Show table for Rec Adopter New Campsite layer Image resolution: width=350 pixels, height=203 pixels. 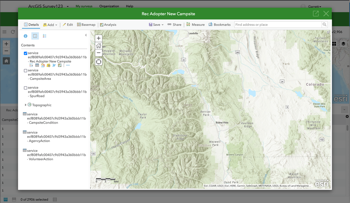coord(37,65)
